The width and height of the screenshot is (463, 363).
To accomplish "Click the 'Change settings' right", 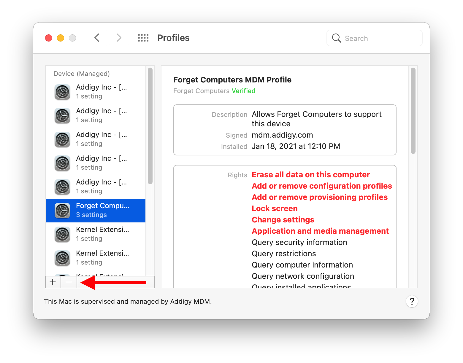I will [283, 220].
